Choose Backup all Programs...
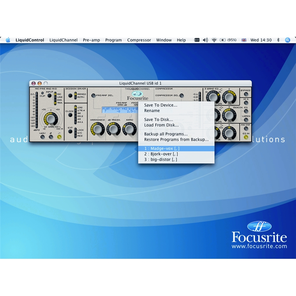296x296 pixels. pos(176,134)
